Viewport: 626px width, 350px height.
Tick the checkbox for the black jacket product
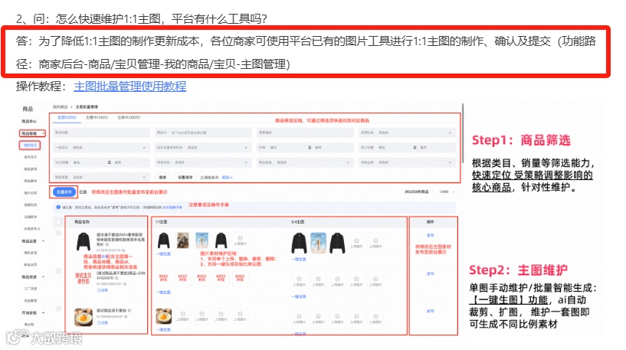(58, 233)
